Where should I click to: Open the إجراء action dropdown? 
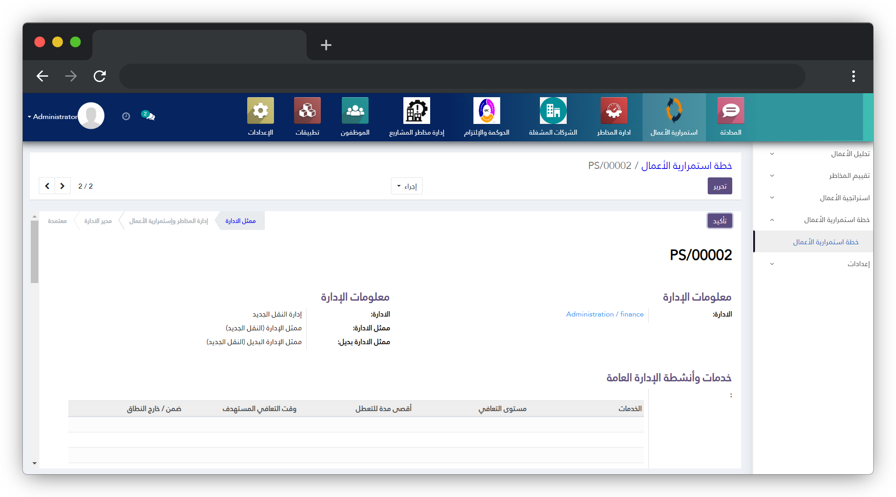[407, 186]
